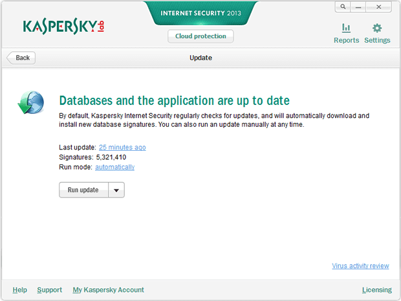Close the Kaspersky window with the X

[x=378, y=7]
